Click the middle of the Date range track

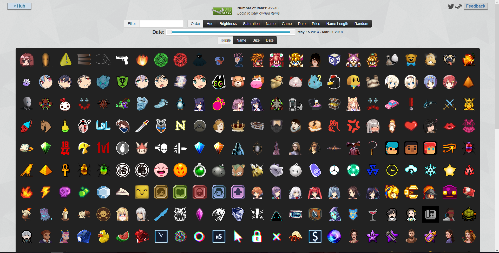[x=231, y=32]
